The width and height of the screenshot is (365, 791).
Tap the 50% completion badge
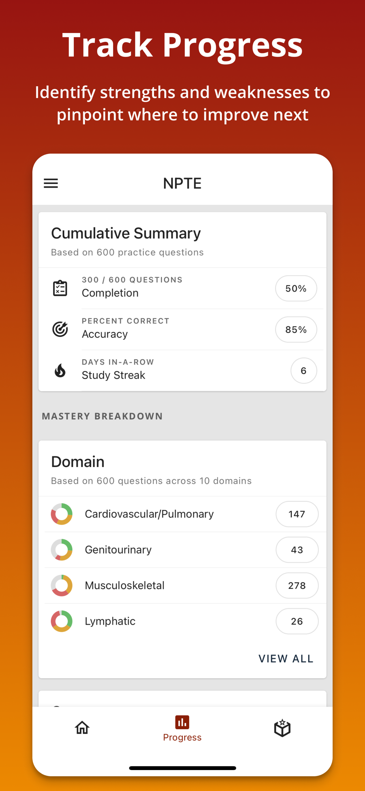point(296,288)
